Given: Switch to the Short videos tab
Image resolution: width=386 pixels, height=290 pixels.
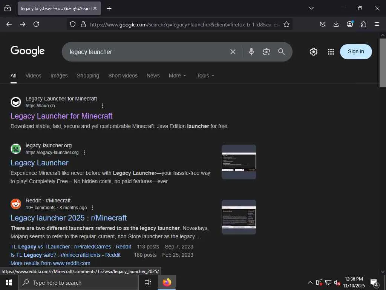Looking at the screenshot, I should [123, 76].
